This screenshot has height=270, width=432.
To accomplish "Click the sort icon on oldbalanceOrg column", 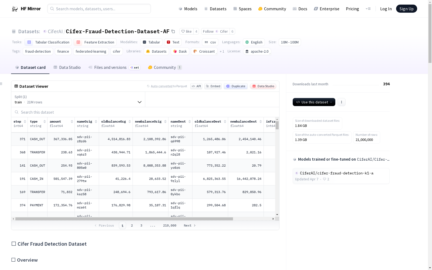I will (130, 122).
